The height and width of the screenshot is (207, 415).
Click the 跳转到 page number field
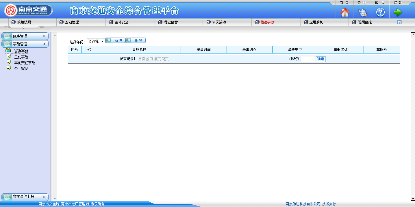coord(307,59)
